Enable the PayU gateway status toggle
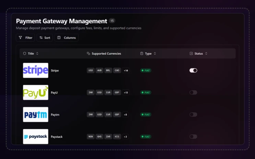 point(193,92)
